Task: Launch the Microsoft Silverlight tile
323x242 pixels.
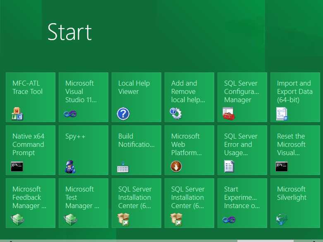Action: (295, 203)
